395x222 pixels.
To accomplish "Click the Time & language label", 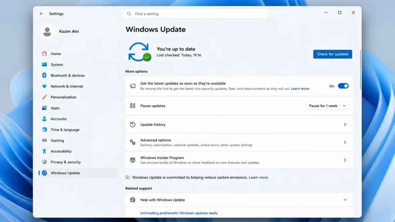I will point(65,129).
